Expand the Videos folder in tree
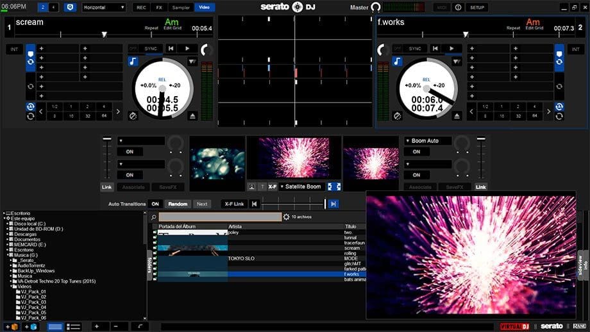590x332 pixels. pyautogui.click(x=11, y=286)
